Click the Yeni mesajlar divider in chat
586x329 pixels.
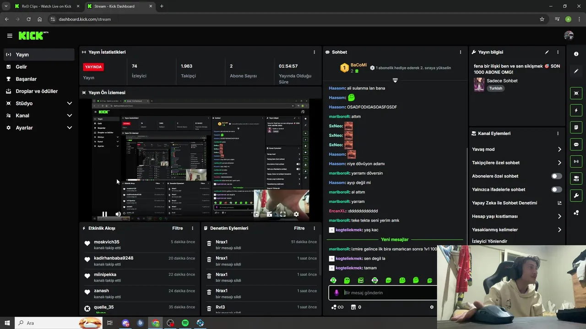pos(395,239)
